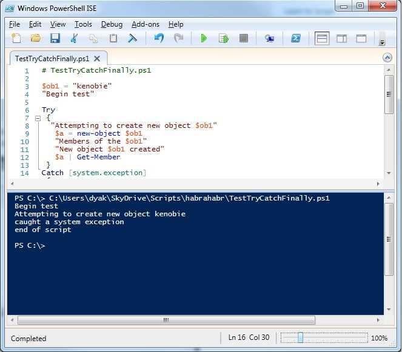Click the '"Members of the $ob1"' line

pyautogui.click(x=101, y=141)
